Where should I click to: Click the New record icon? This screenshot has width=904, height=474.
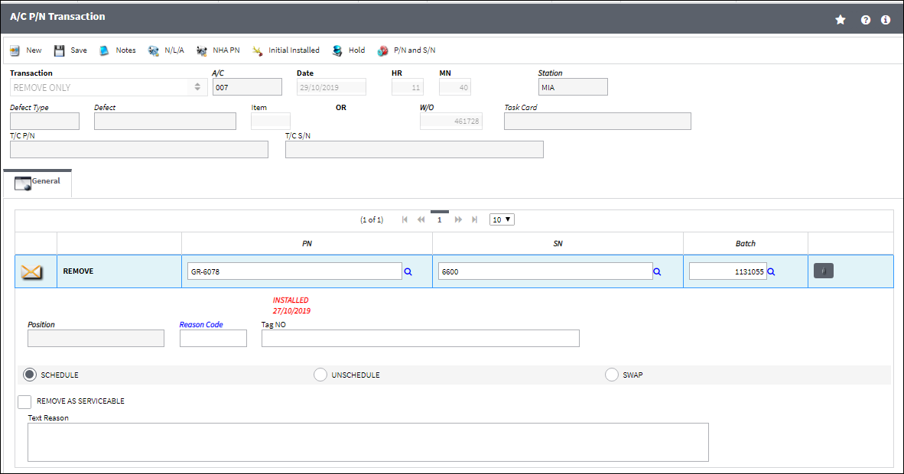tap(15, 50)
